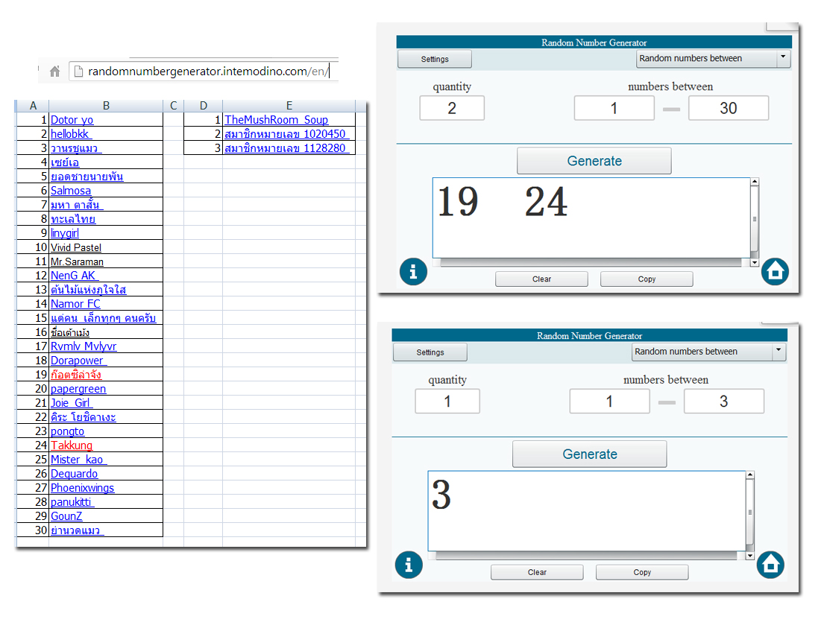827x628 pixels.
Task: Click scroll up arrow of lower results box
Action: click(x=750, y=475)
